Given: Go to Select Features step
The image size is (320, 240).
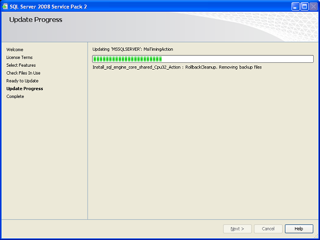Looking at the screenshot, I should click(x=21, y=65).
